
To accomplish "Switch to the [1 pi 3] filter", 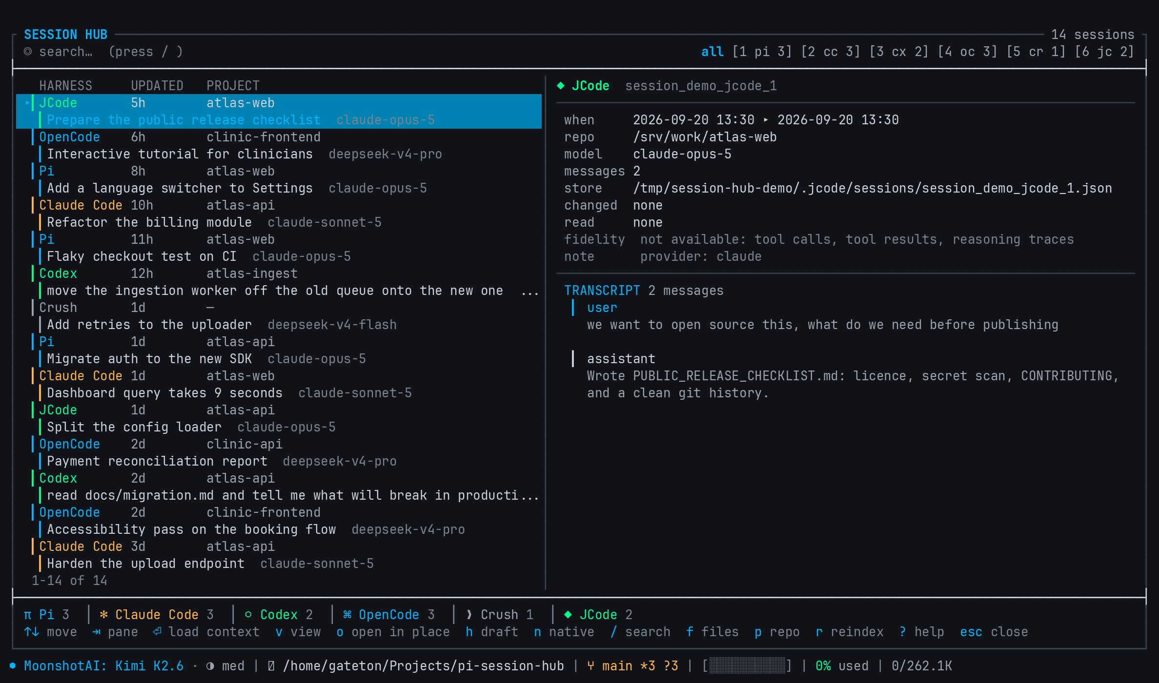I will pyautogui.click(x=762, y=52).
